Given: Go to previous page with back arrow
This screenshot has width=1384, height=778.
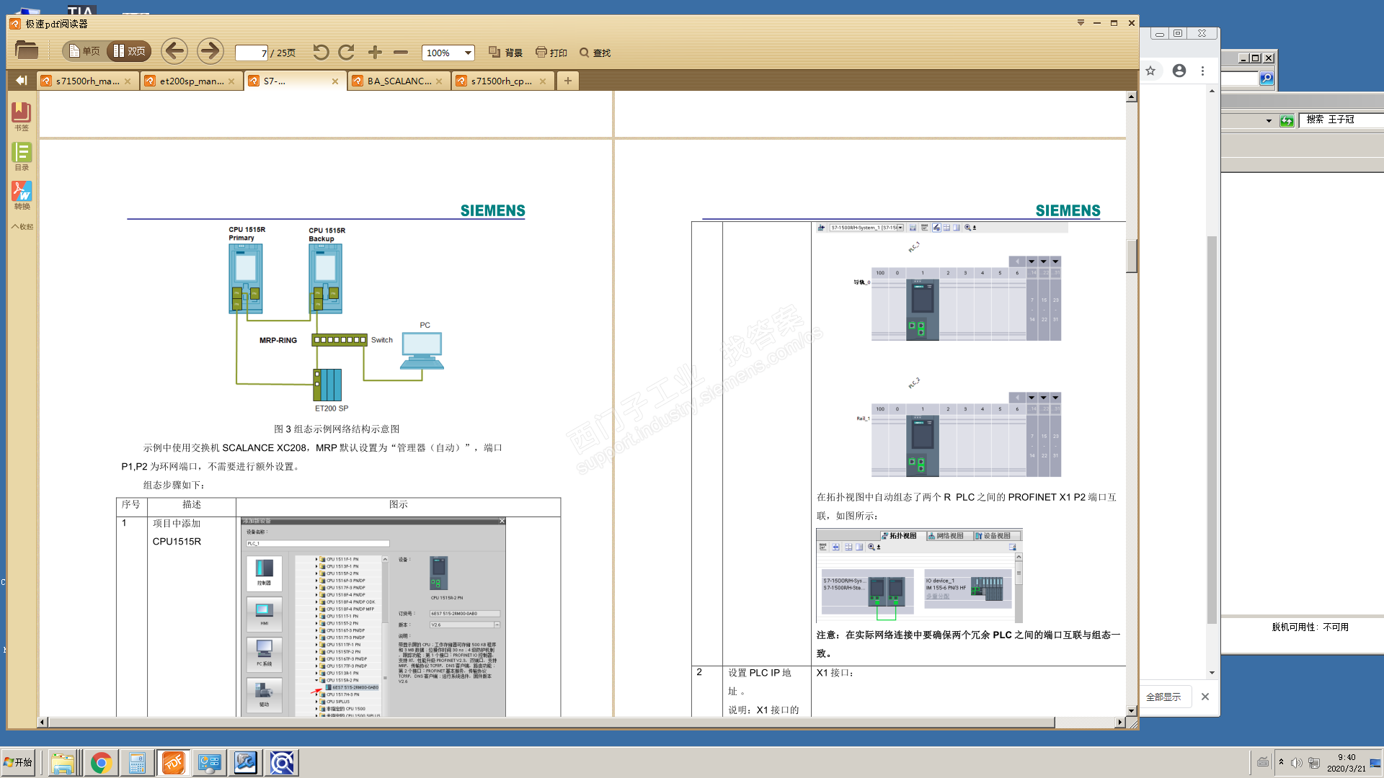Looking at the screenshot, I should [174, 51].
